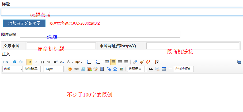Toggle right text alignment
The height and width of the screenshot is (112, 243).
pyautogui.click(x=126, y=62)
